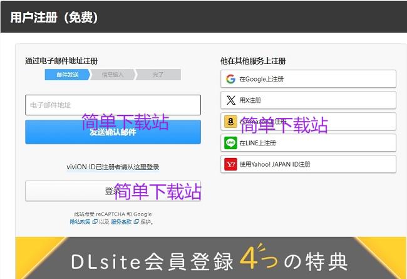Viewport: 407px width, 279px height.
Task: Click the Amazon logo icon
Action: (230, 122)
